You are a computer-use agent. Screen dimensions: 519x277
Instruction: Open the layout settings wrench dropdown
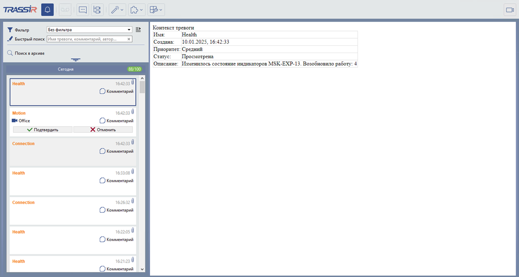[x=156, y=10]
